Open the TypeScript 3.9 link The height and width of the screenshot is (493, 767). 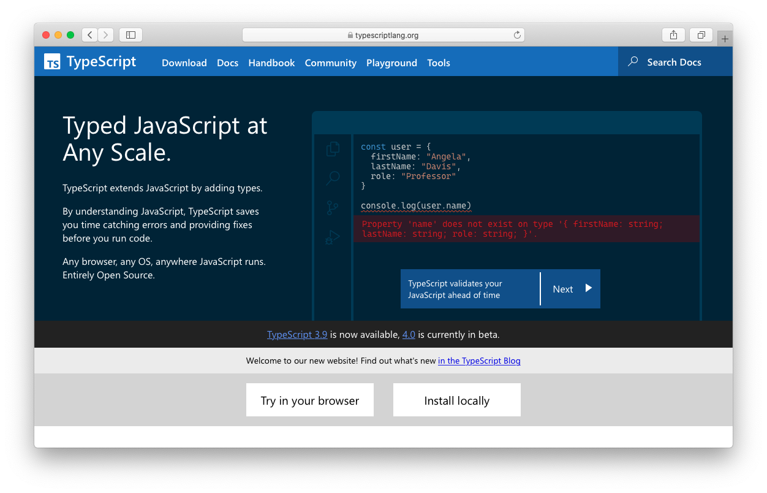[297, 335]
